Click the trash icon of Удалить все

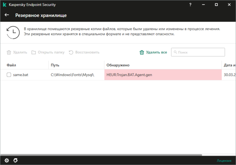point(142,52)
